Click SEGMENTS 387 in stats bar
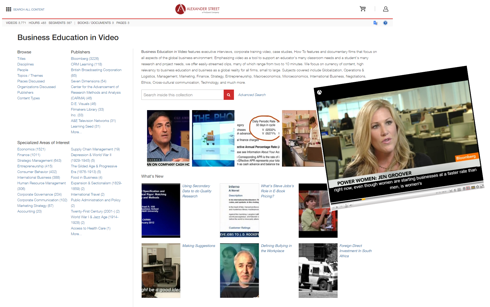Screen dimensions: 490x307 pyautogui.click(x=60, y=23)
